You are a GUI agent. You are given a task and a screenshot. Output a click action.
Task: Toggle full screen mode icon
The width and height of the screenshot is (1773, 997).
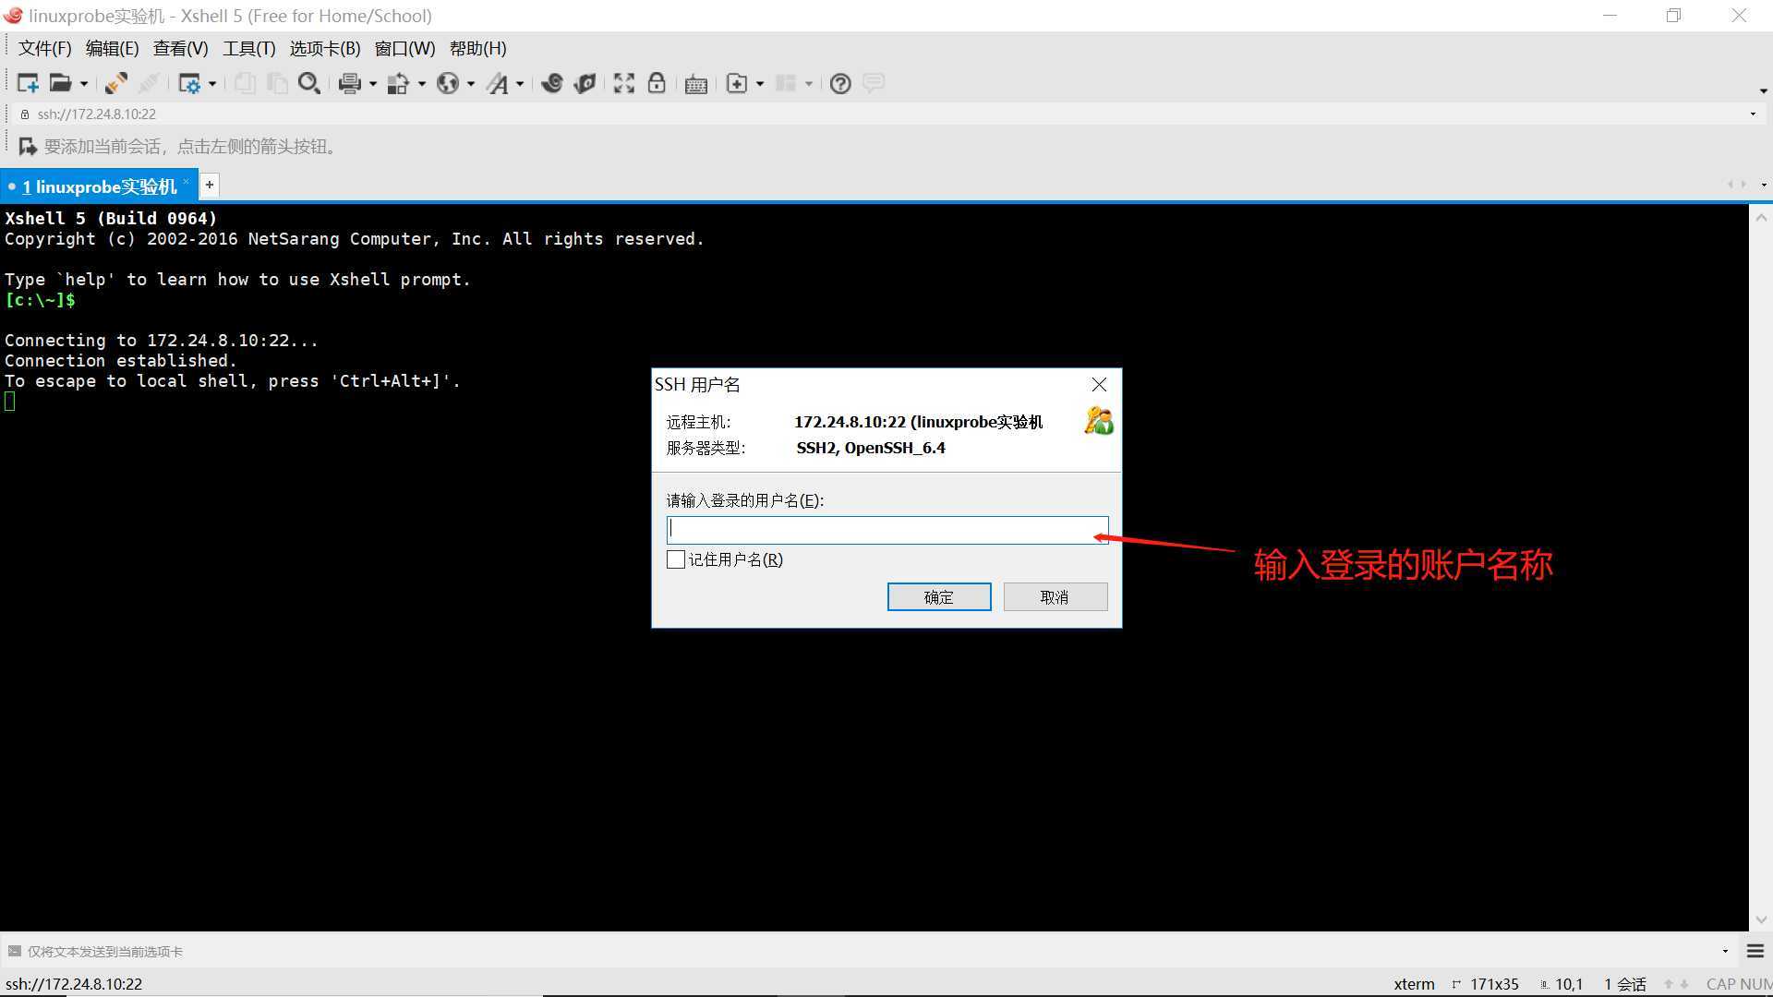coord(624,83)
